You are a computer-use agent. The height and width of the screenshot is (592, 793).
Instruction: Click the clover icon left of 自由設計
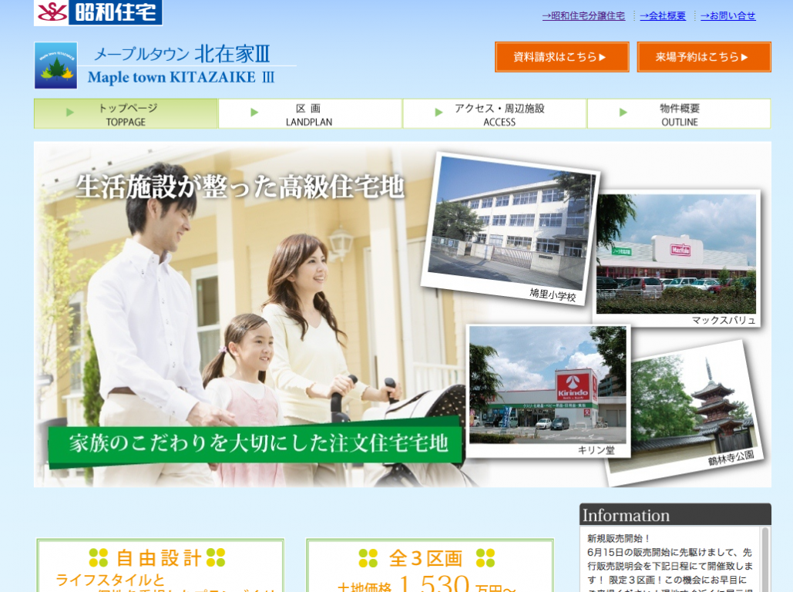click(98, 557)
